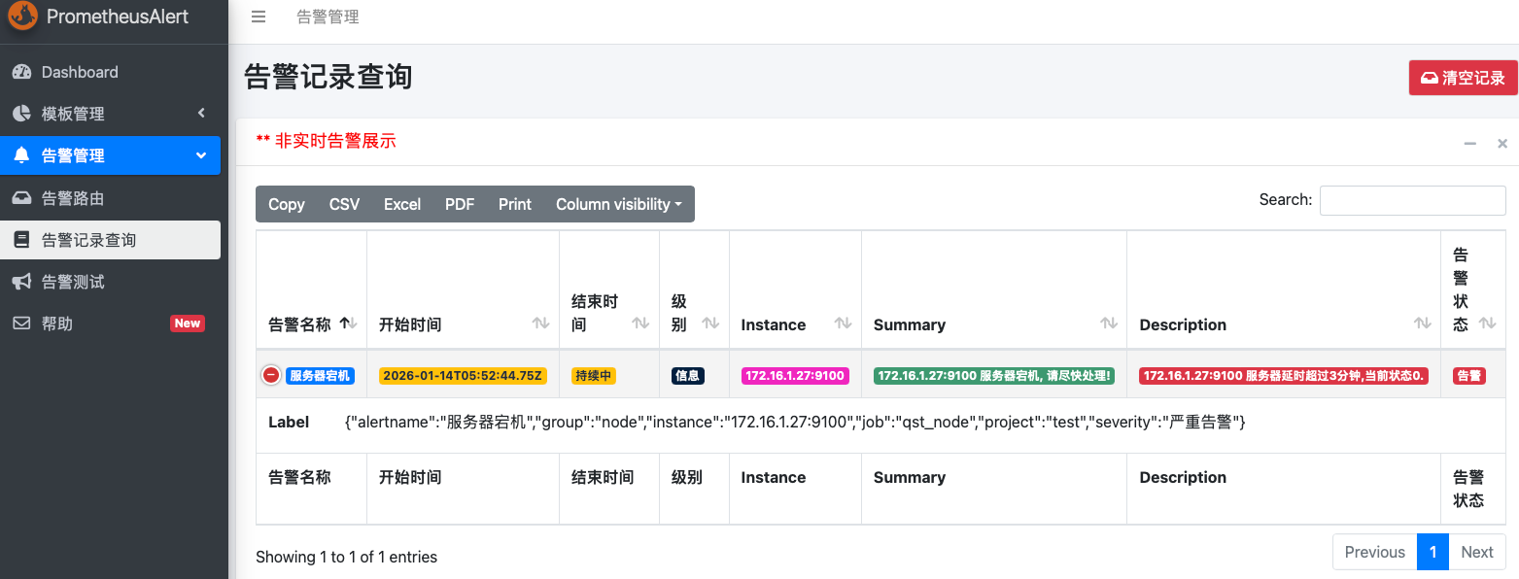Collapse row with red minus icon
This screenshot has width=1519, height=579.
(x=271, y=375)
